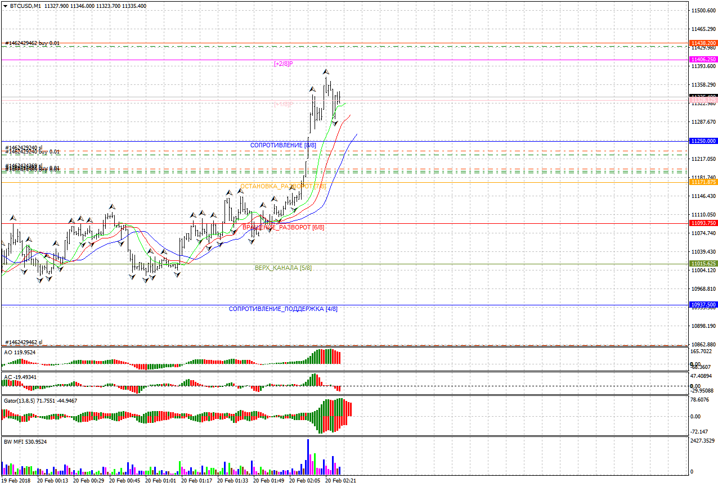This screenshot has width=718, height=487.
Task: Click the AC -19.49341 indicator label
Action: coord(20,377)
